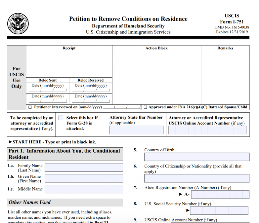Click the 'Expires 12/31/2019' text
259x223 pixels.
click(x=232, y=32)
